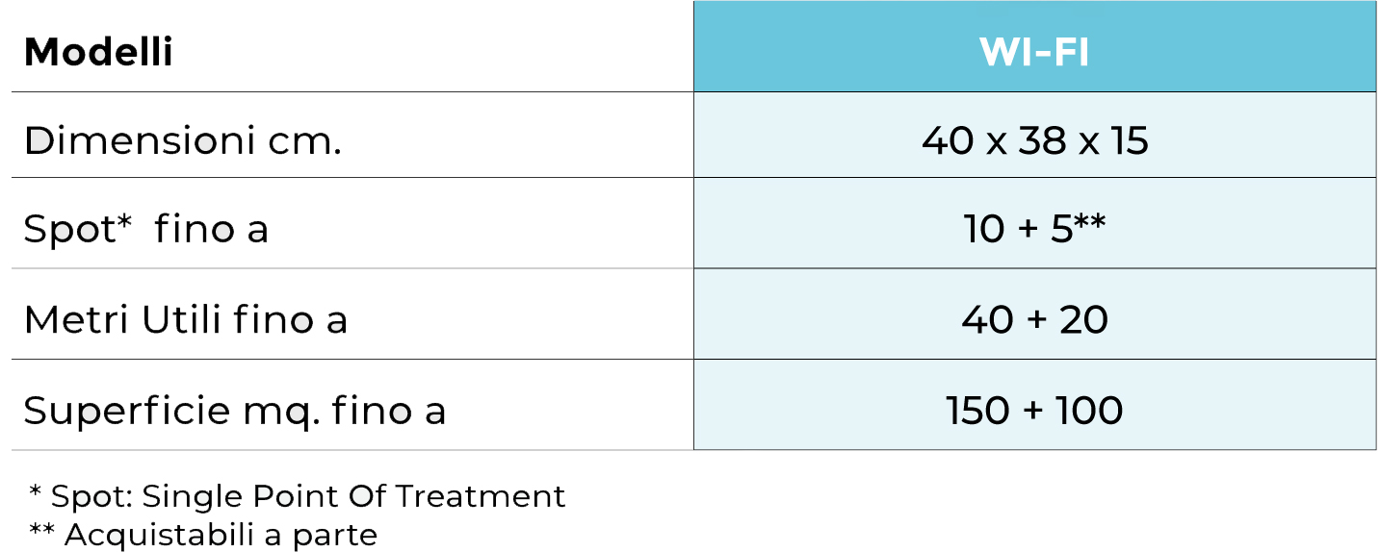Click the double asterisk after 10 + 5

tap(1090, 222)
